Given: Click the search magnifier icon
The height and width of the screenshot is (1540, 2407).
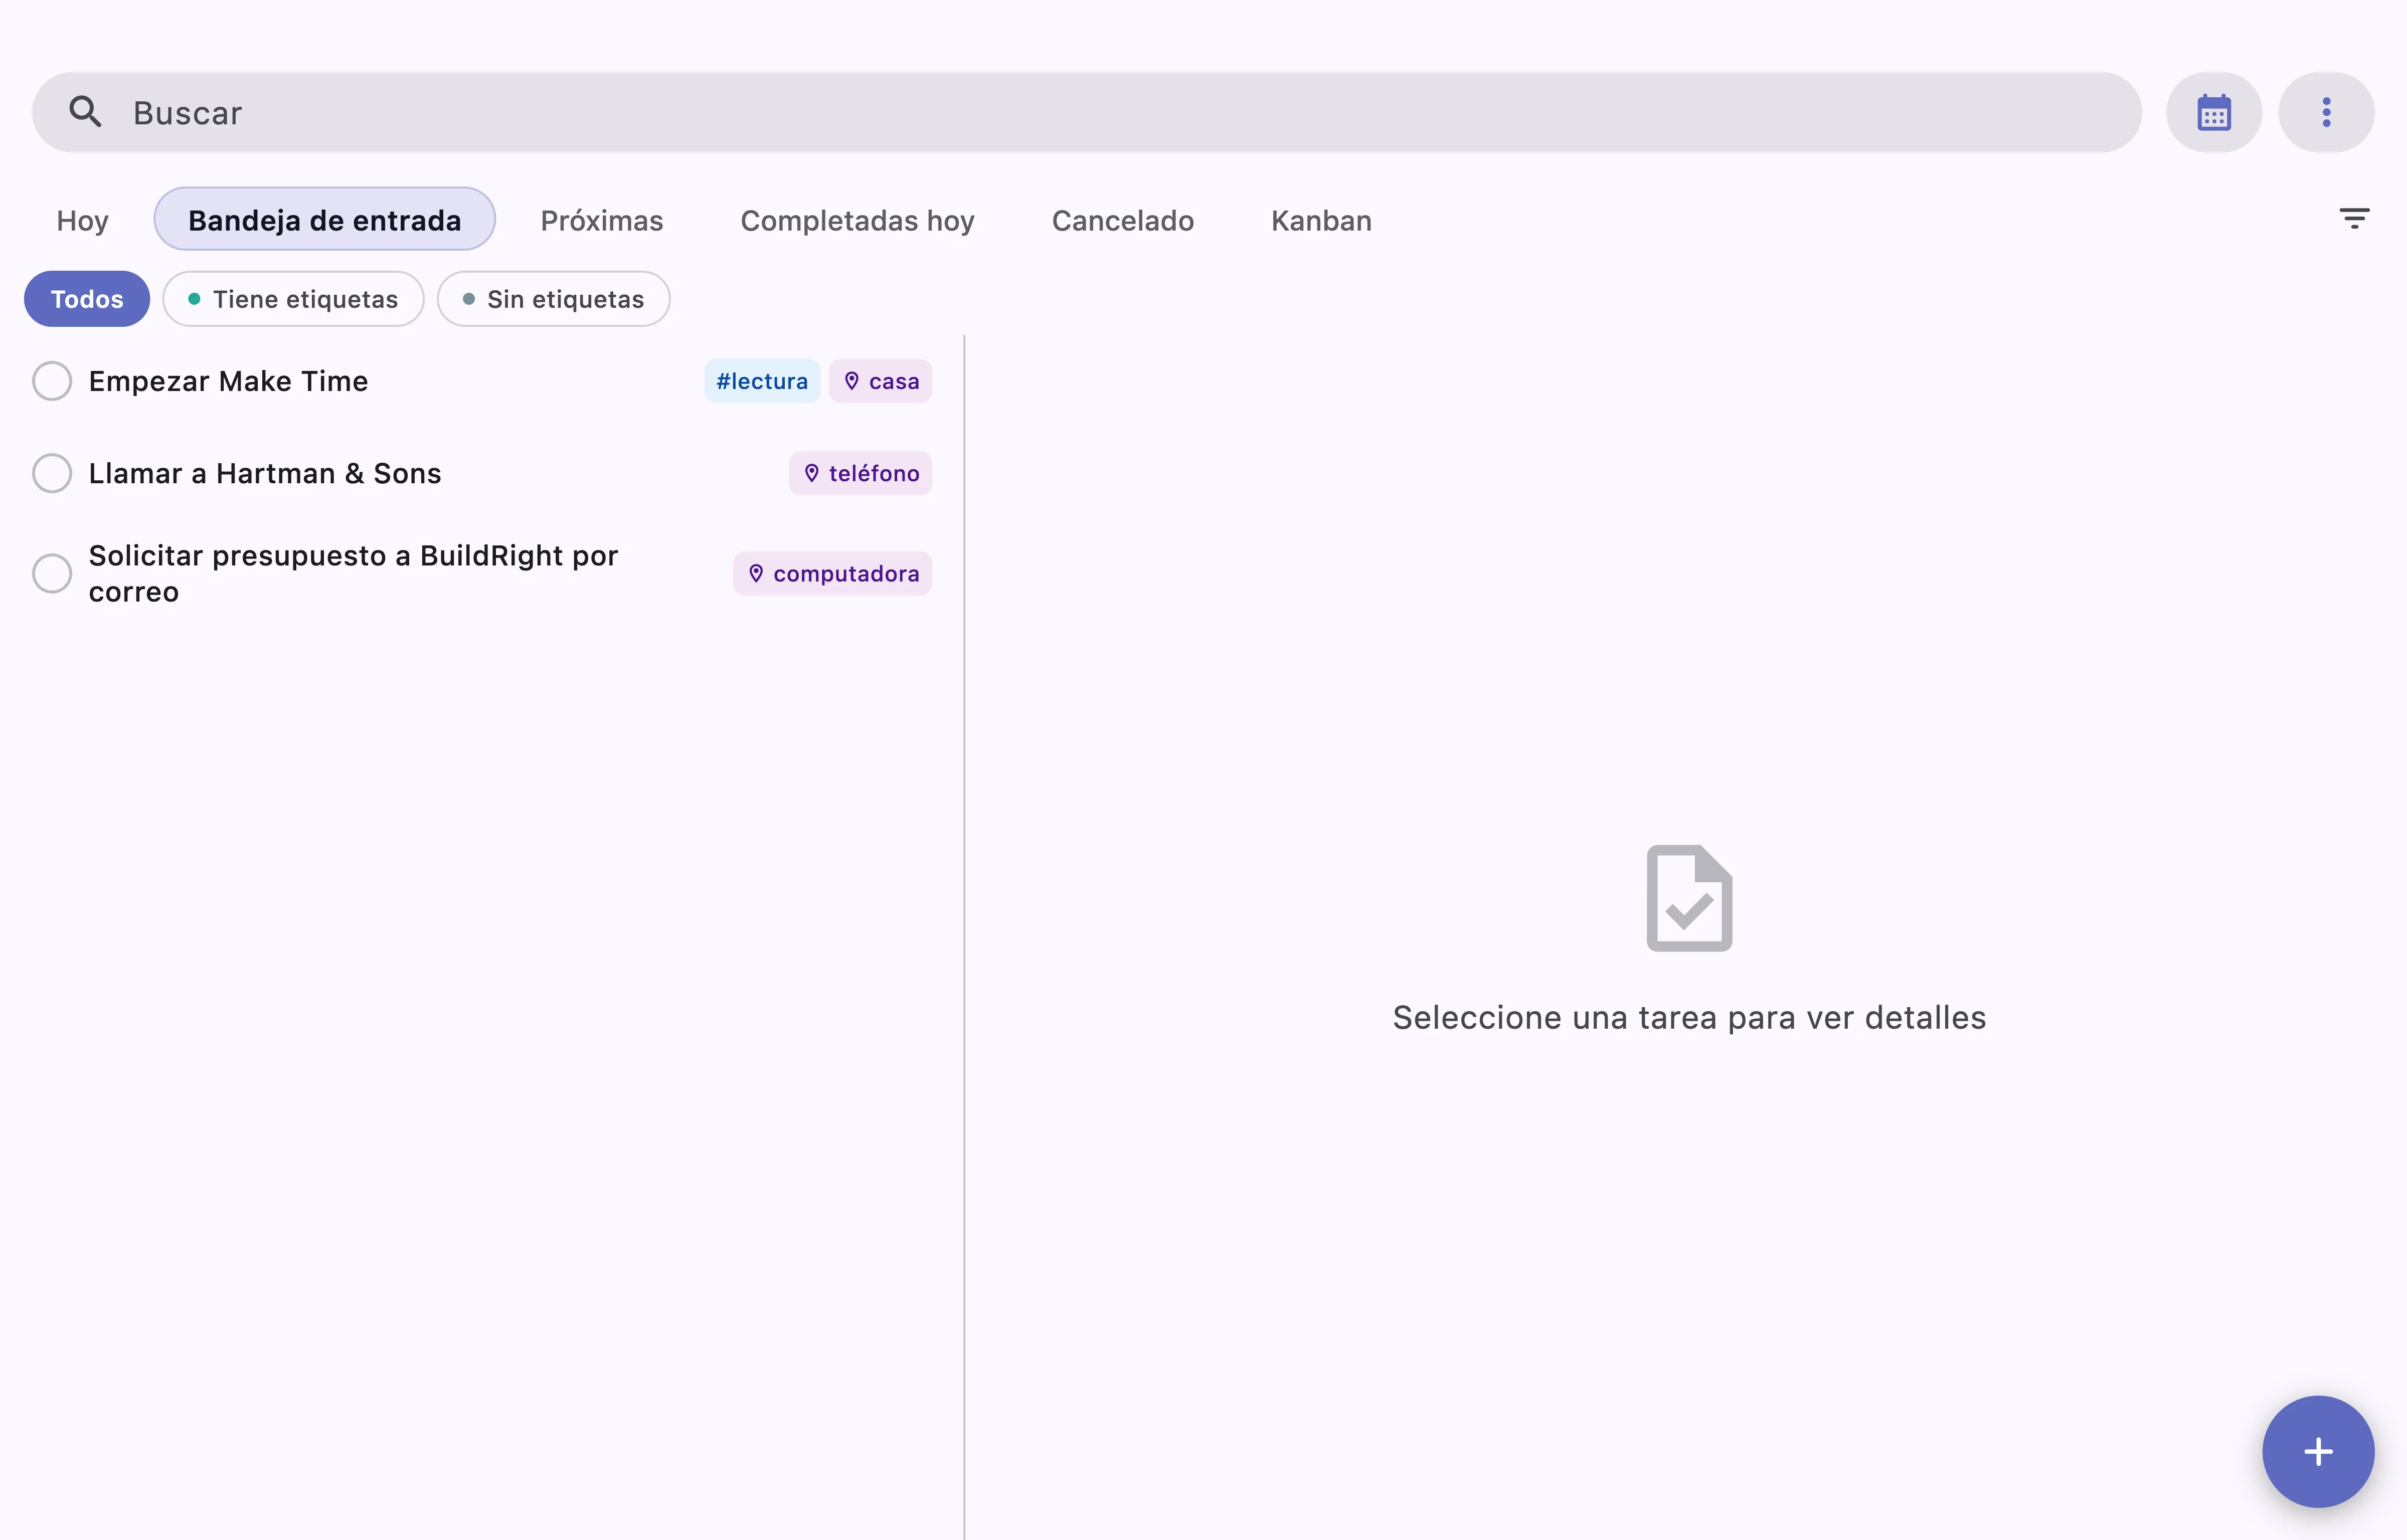Looking at the screenshot, I should point(85,112).
